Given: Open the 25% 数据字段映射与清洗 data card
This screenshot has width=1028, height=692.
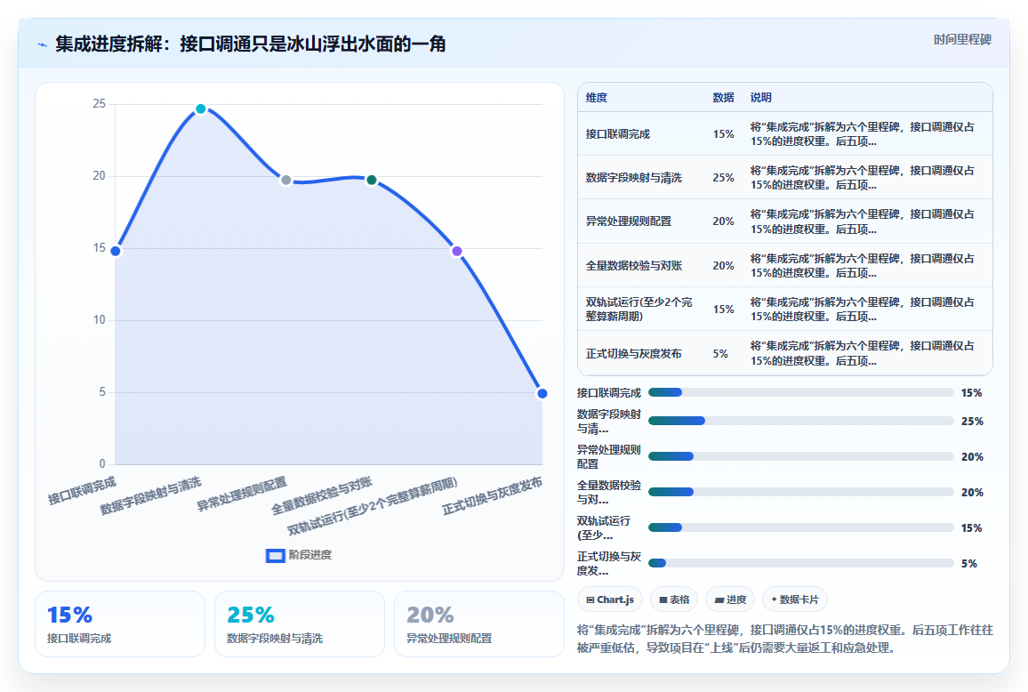Looking at the screenshot, I should 300,624.
